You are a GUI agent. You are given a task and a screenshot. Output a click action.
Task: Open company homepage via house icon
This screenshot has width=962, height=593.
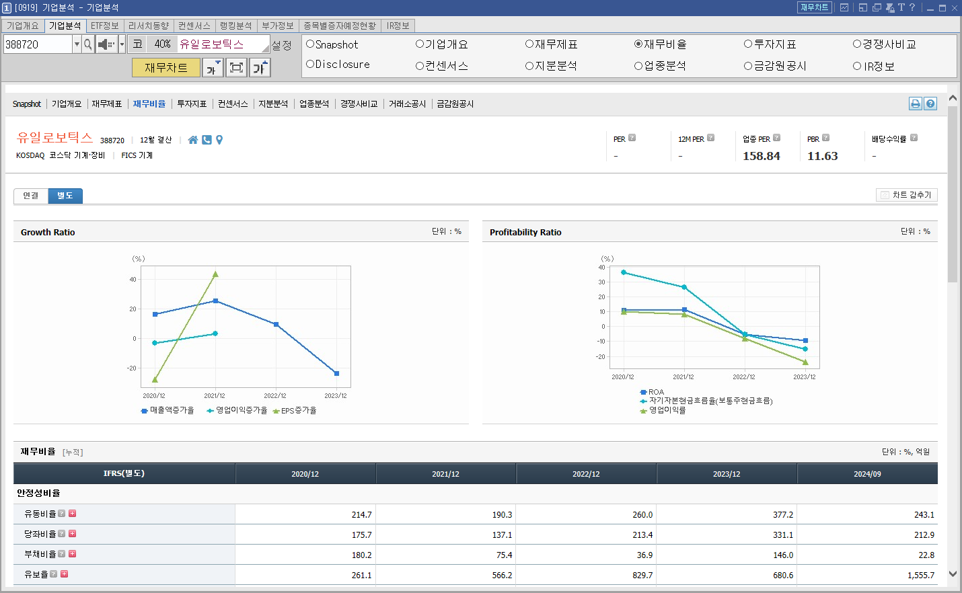point(193,140)
